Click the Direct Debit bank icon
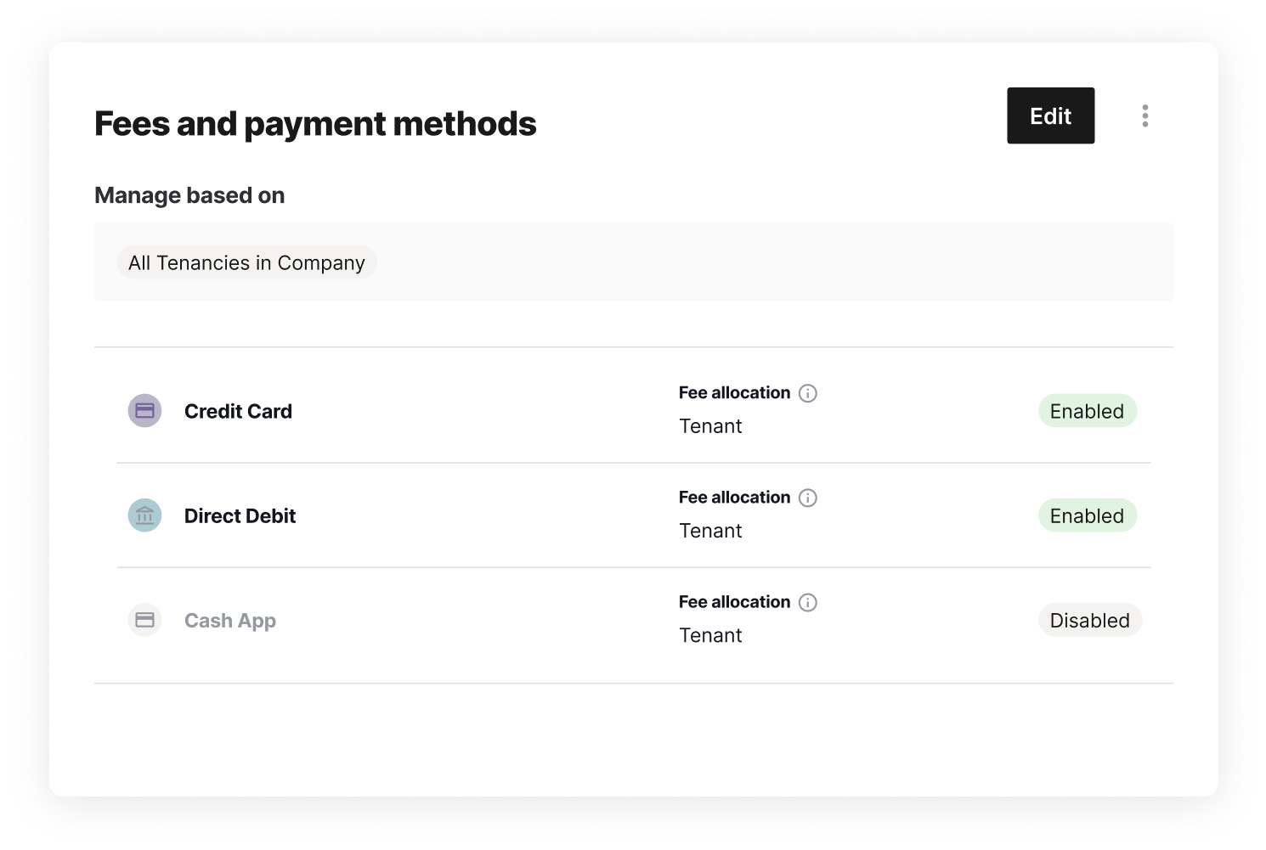Screen dimensions: 1266x850 click(145, 515)
